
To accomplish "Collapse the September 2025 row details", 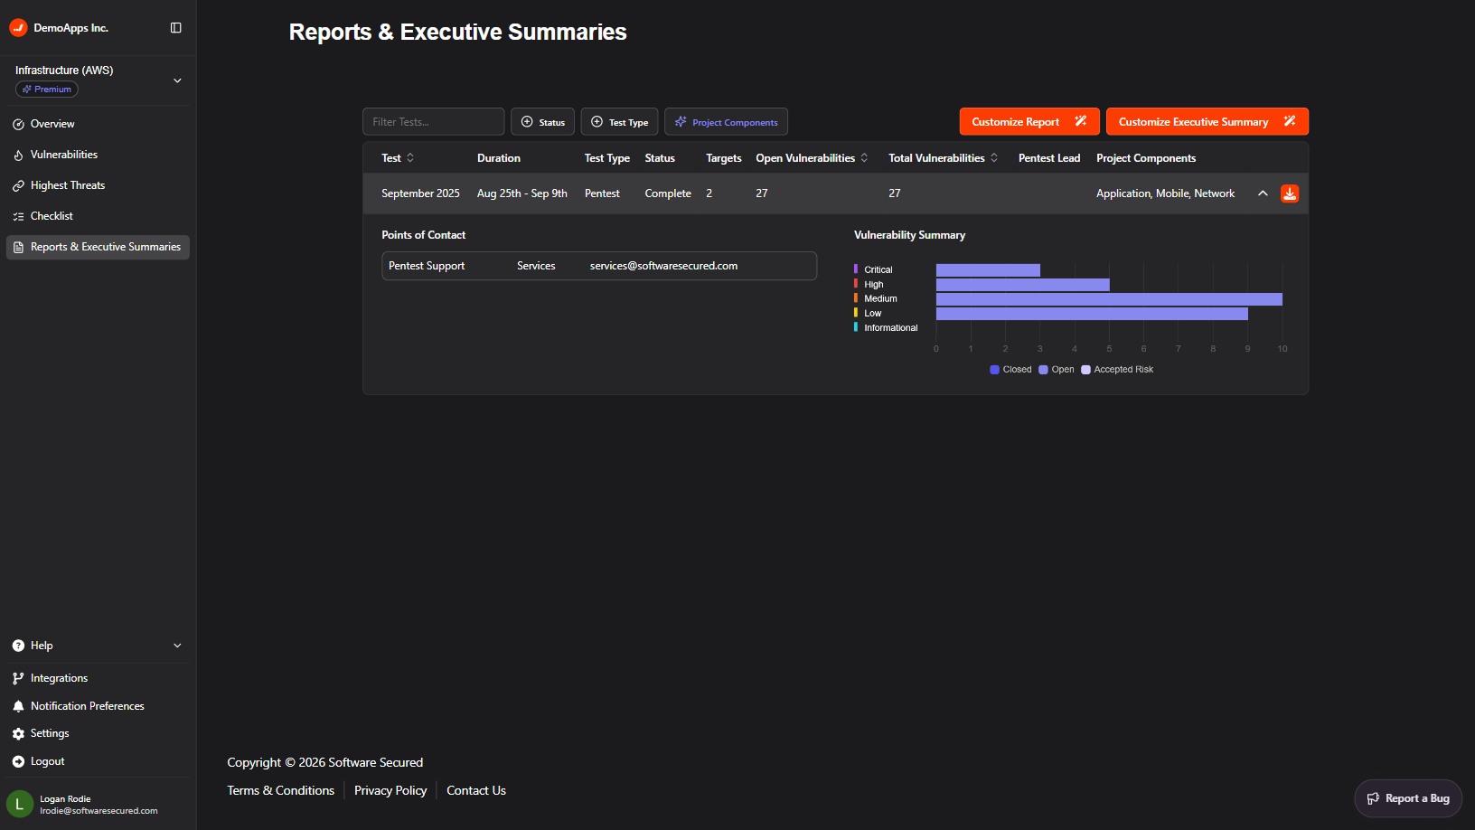I will [1263, 193].
